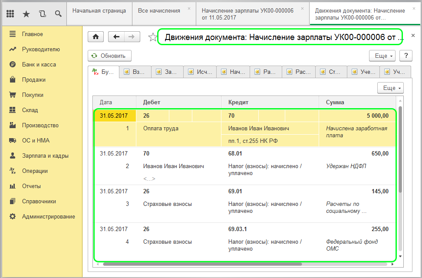This screenshot has height=278, width=422.
Task: Open Главное section in sidebar
Action: tap(32, 34)
